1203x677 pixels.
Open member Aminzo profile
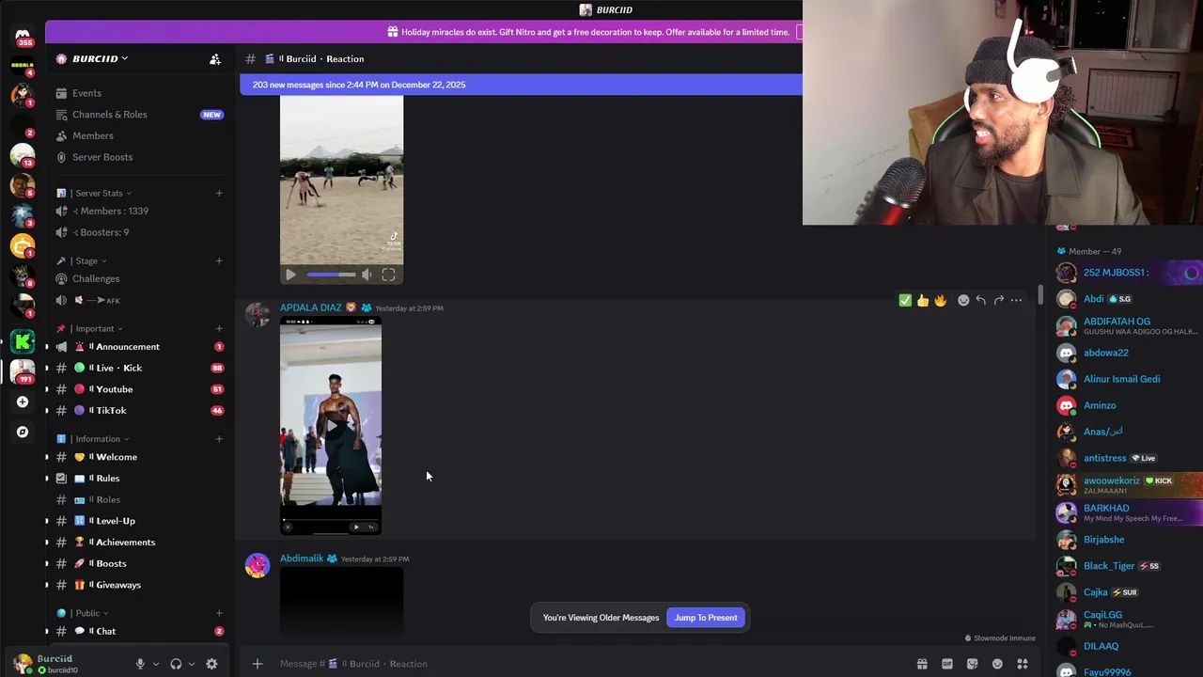[1127, 405]
